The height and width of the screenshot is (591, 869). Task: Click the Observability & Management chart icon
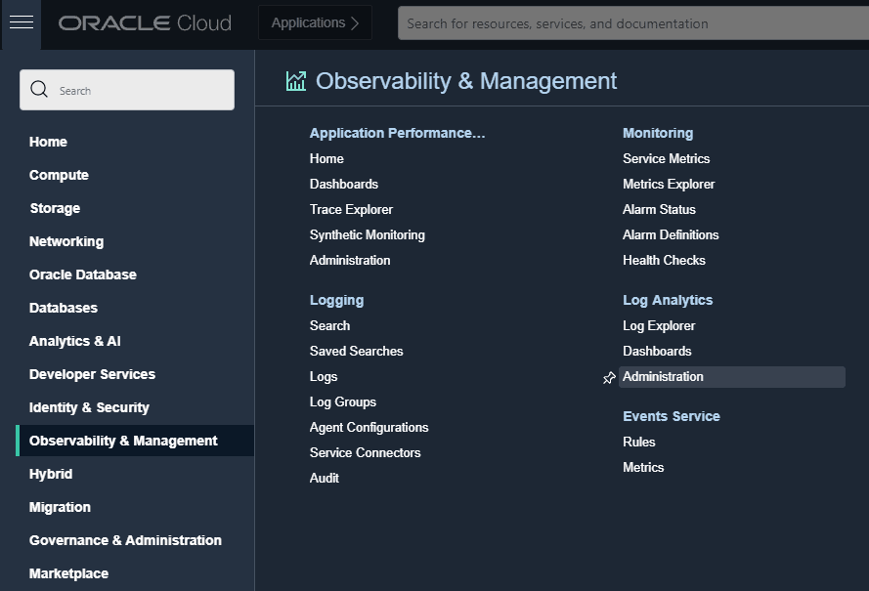296,81
